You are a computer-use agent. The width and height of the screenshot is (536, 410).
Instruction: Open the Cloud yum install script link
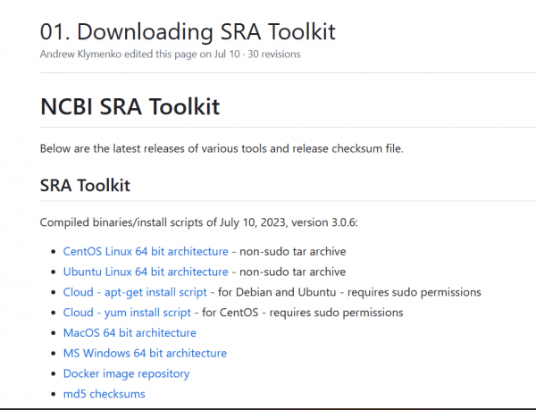[x=127, y=313]
